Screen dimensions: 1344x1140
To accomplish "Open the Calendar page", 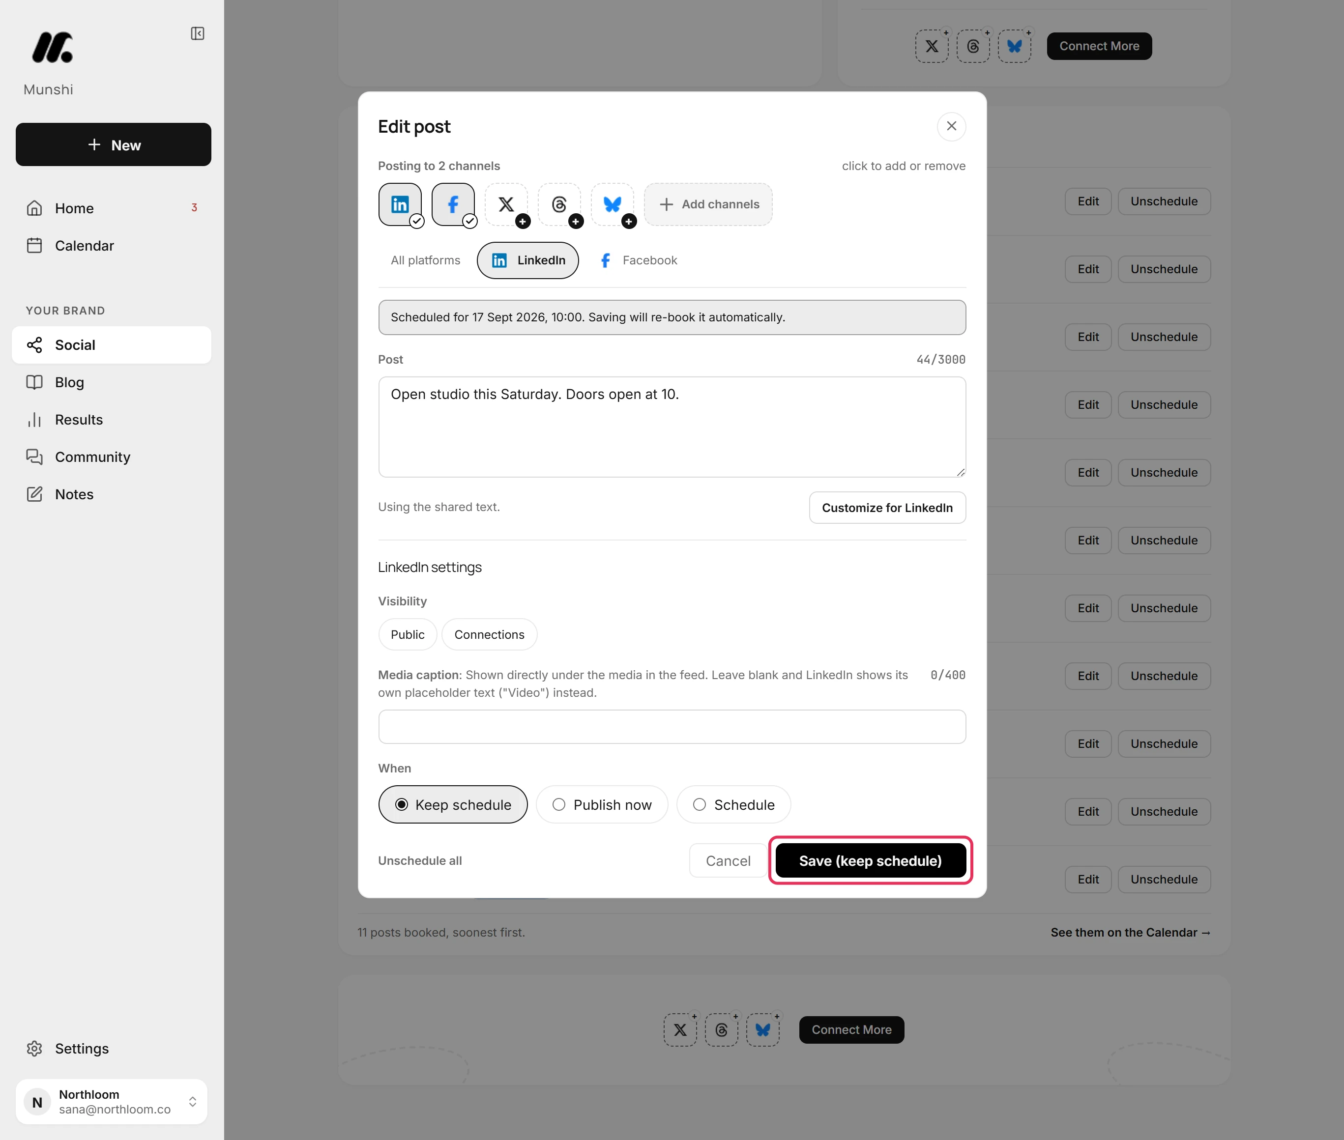I will (111, 246).
